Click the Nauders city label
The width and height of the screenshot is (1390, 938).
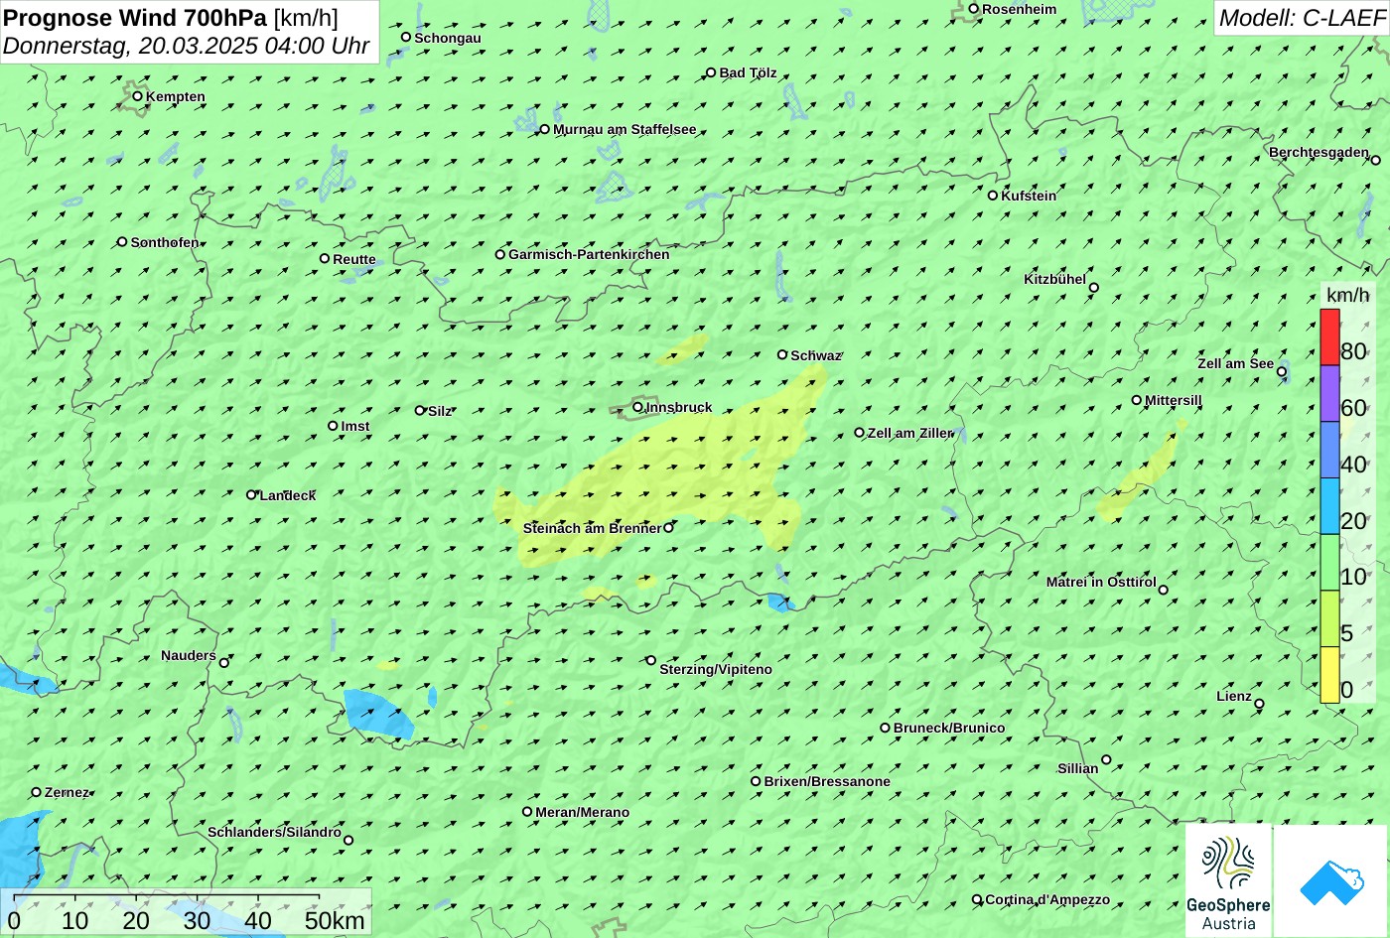[189, 655]
